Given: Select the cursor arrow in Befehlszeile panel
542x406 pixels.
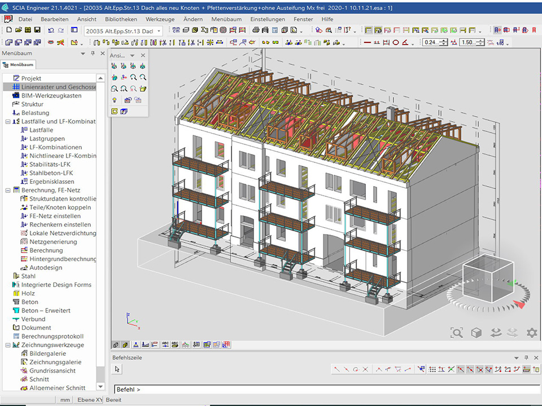Looking at the screenshot, I should [117, 369].
